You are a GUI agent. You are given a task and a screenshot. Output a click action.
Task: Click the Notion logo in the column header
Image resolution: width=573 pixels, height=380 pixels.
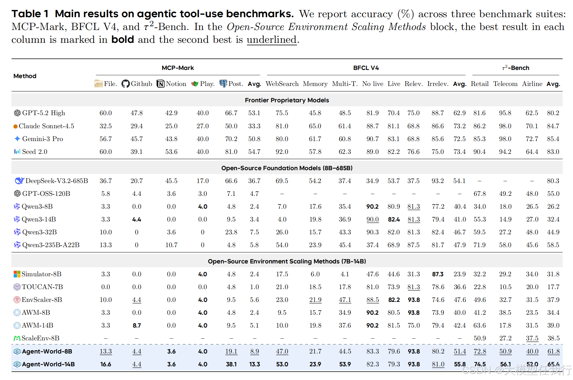click(x=161, y=84)
